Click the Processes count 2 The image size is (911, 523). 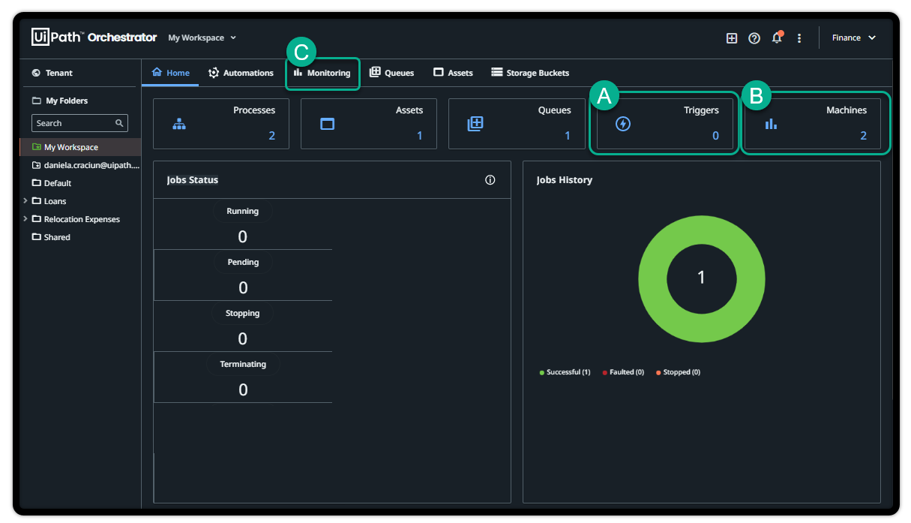point(272,136)
